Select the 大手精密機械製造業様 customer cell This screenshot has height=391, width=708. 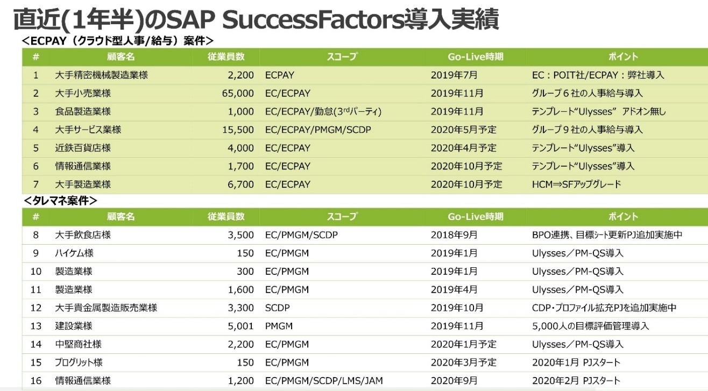101,75
